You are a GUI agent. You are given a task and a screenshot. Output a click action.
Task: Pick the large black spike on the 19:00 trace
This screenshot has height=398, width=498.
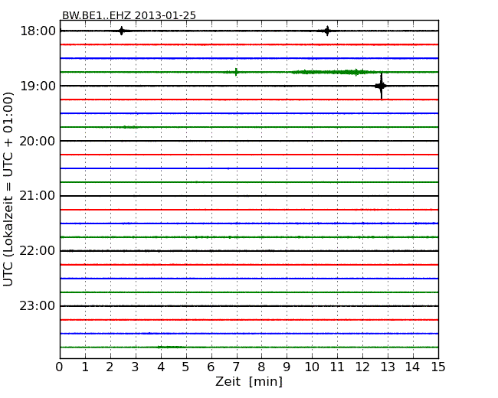click(381, 86)
